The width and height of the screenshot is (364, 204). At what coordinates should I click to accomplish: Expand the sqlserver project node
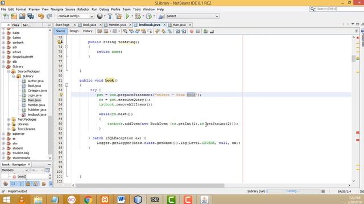(3, 134)
